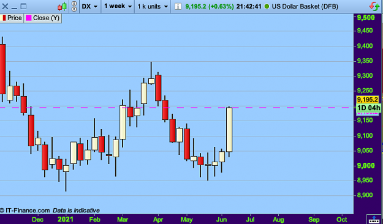Click the May label on time axis
This screenshot has height=224, width=383.
[187, 220]
